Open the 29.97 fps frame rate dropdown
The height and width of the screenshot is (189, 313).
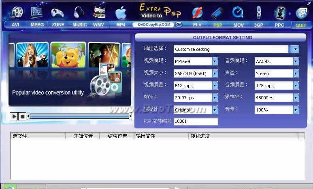[215, 98]
